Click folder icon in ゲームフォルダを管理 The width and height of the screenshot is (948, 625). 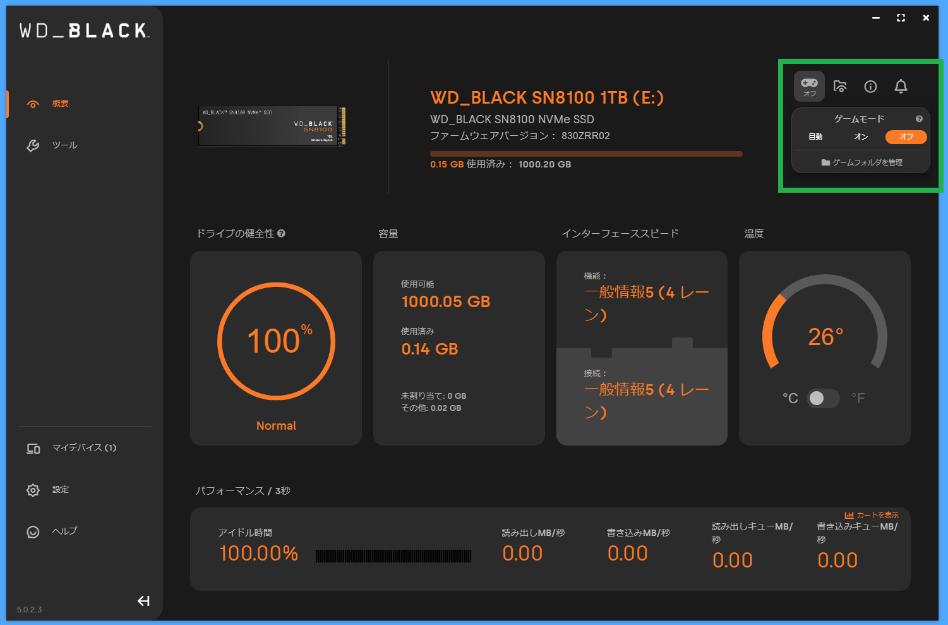(x=825, y=162)
